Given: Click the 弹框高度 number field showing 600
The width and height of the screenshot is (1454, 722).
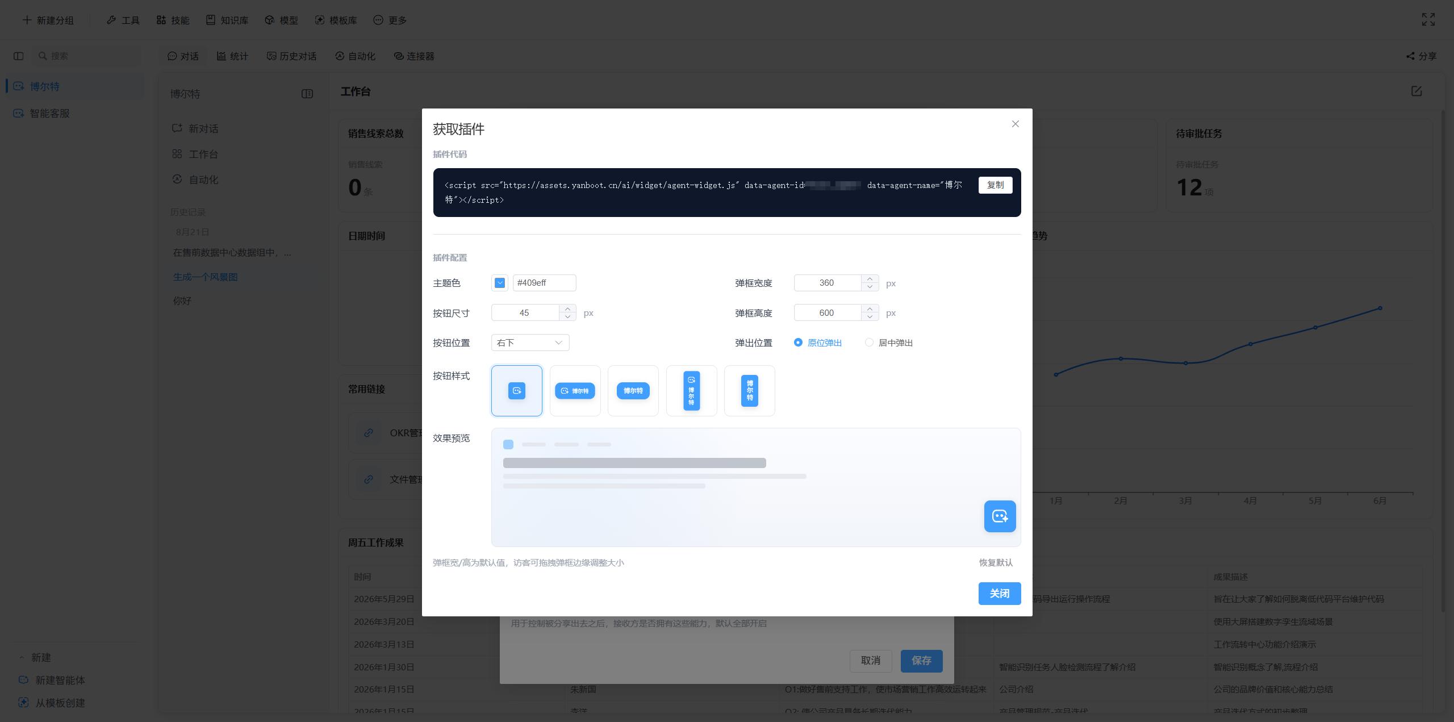Looking at the screenshot, I should point(827,313).
